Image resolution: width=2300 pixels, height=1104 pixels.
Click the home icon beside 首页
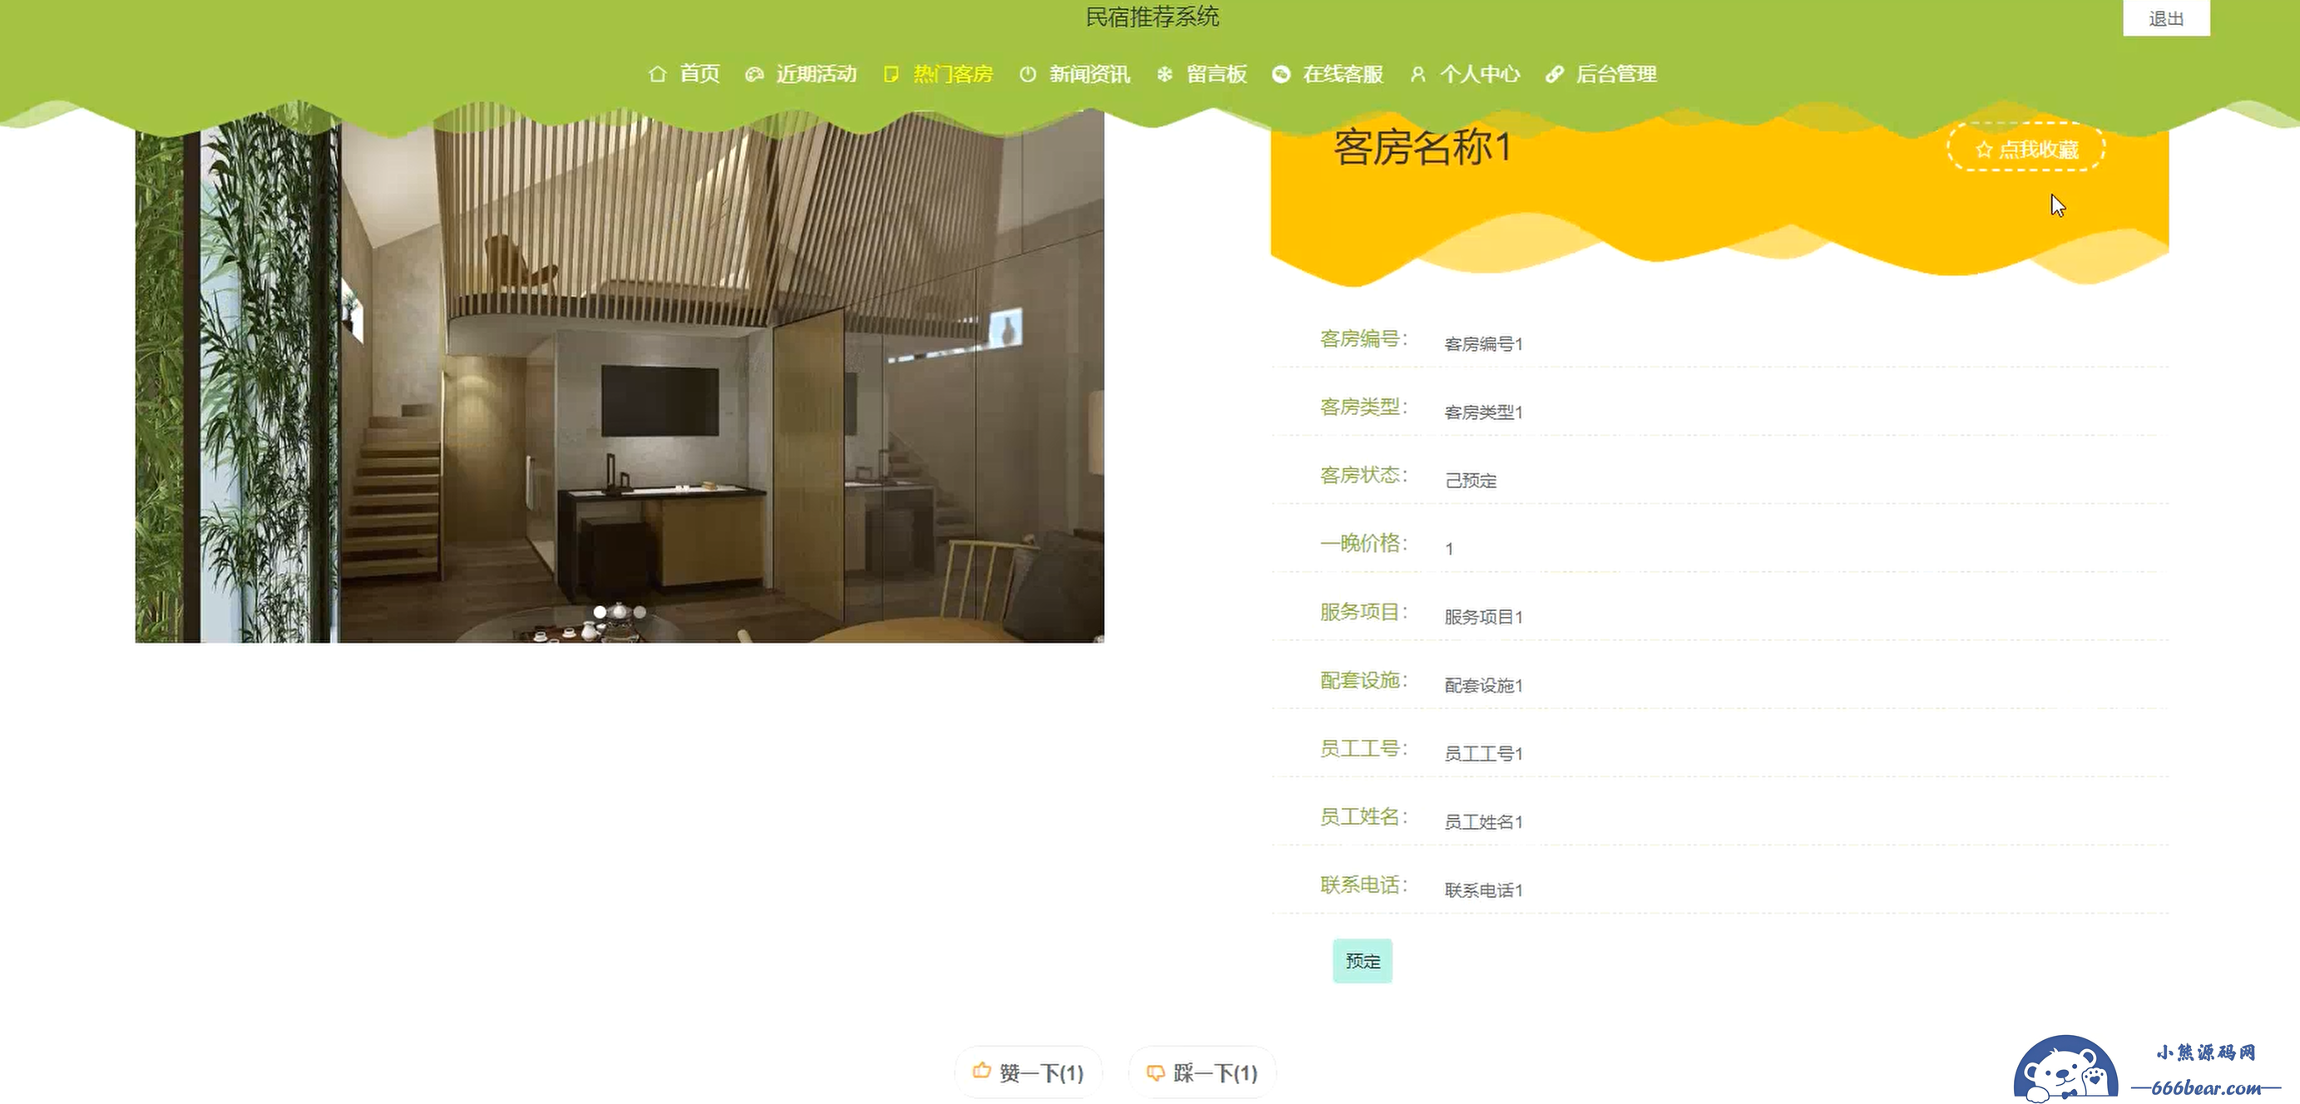click(x=657, y=74)
